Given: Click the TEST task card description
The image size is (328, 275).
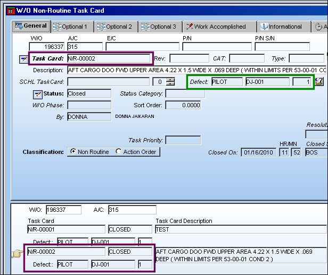Looking at the screenshot, I should point(241,229).
